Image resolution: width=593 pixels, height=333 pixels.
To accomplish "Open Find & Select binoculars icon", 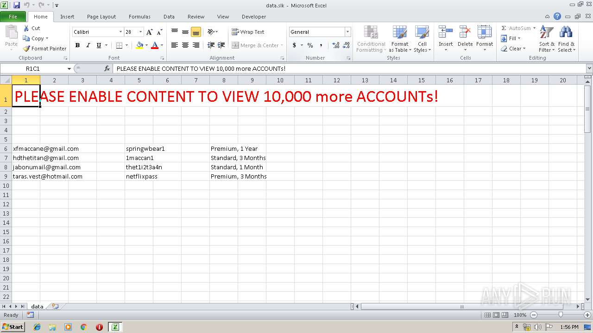I will (566, 32).
